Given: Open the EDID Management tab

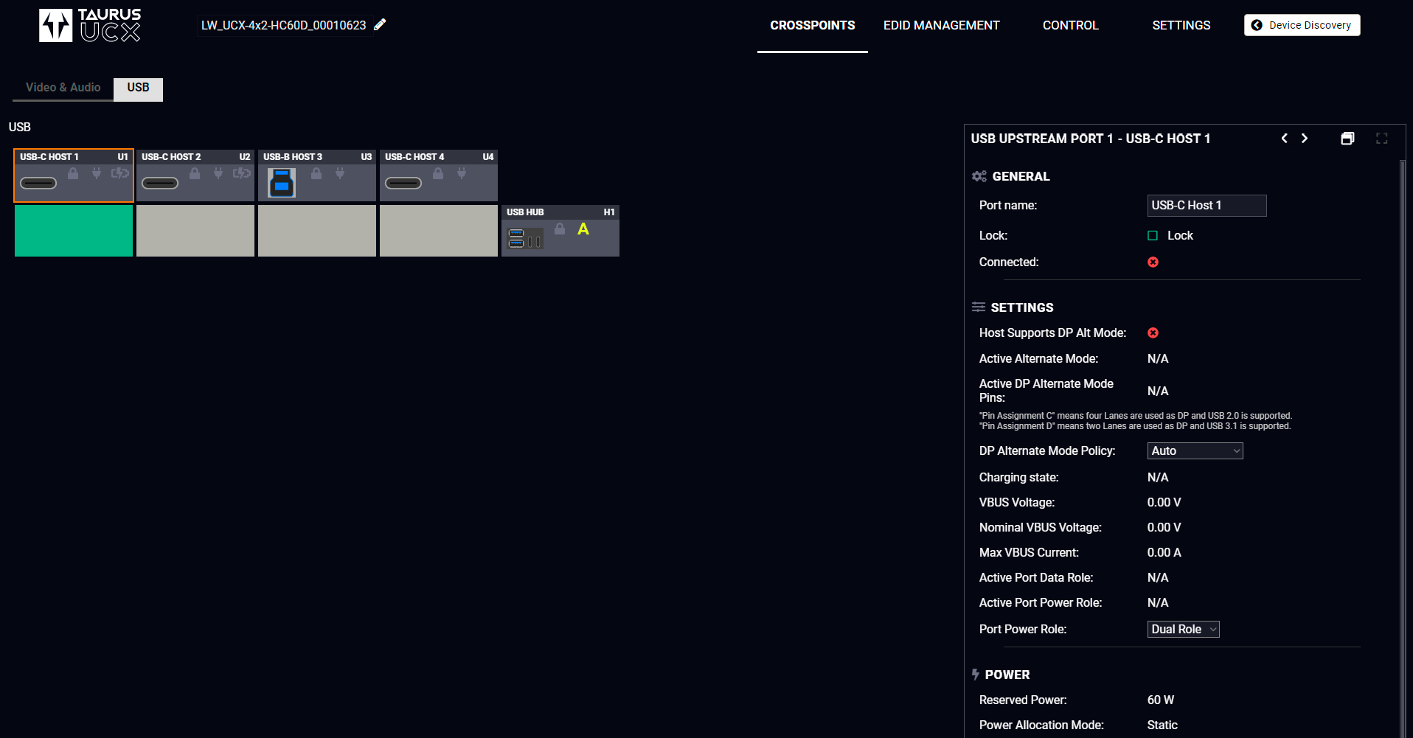Looking at the screenshot, I should 942,26.
